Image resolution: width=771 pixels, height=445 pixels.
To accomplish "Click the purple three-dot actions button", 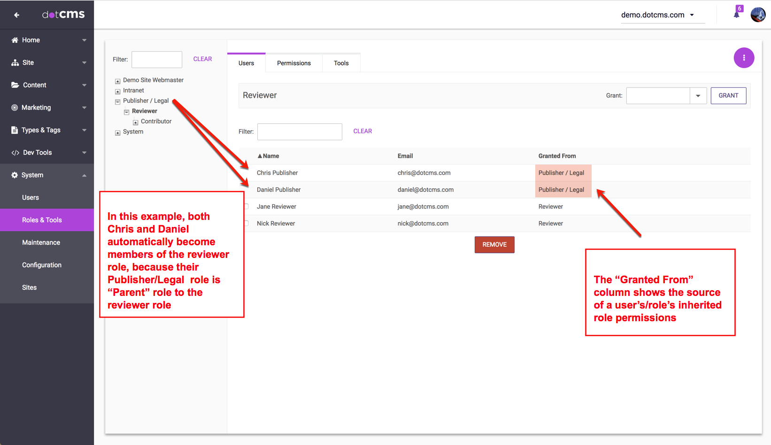I will click(744, 58).
